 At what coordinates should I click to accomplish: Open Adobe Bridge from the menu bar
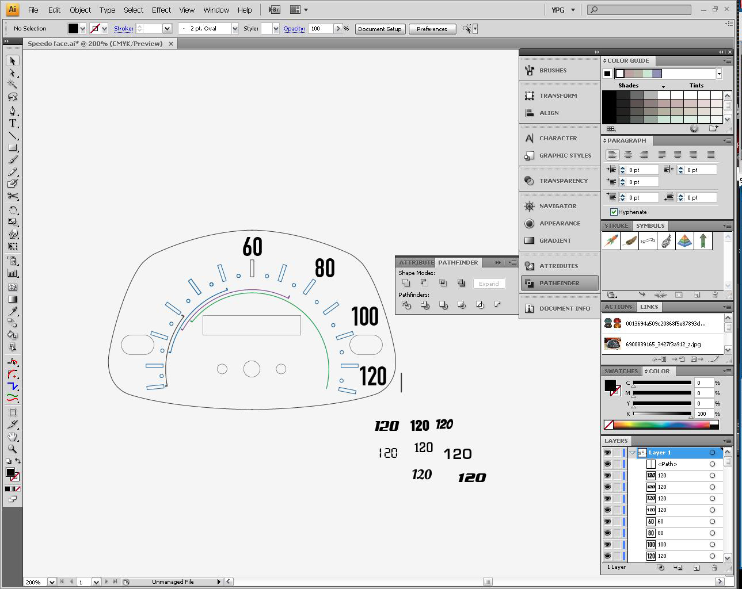[x=275, y=10]
